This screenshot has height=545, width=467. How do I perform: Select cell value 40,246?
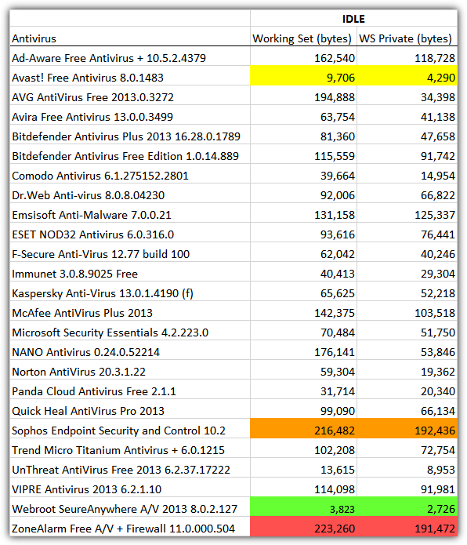pyautogui.click(x=438, y=254)
